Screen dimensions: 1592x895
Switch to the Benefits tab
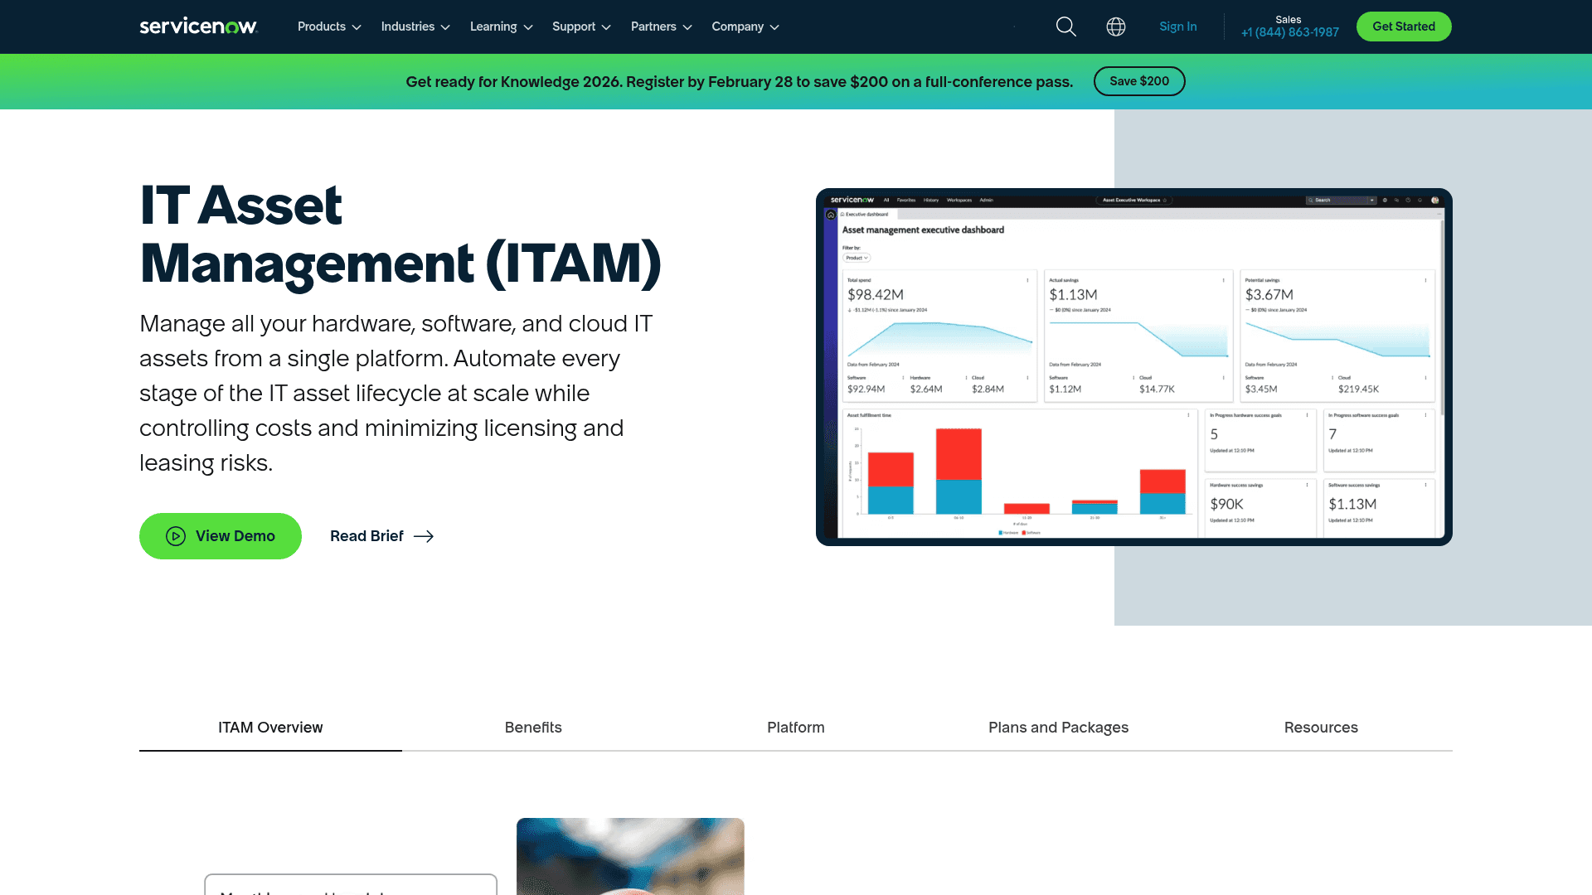533,728
